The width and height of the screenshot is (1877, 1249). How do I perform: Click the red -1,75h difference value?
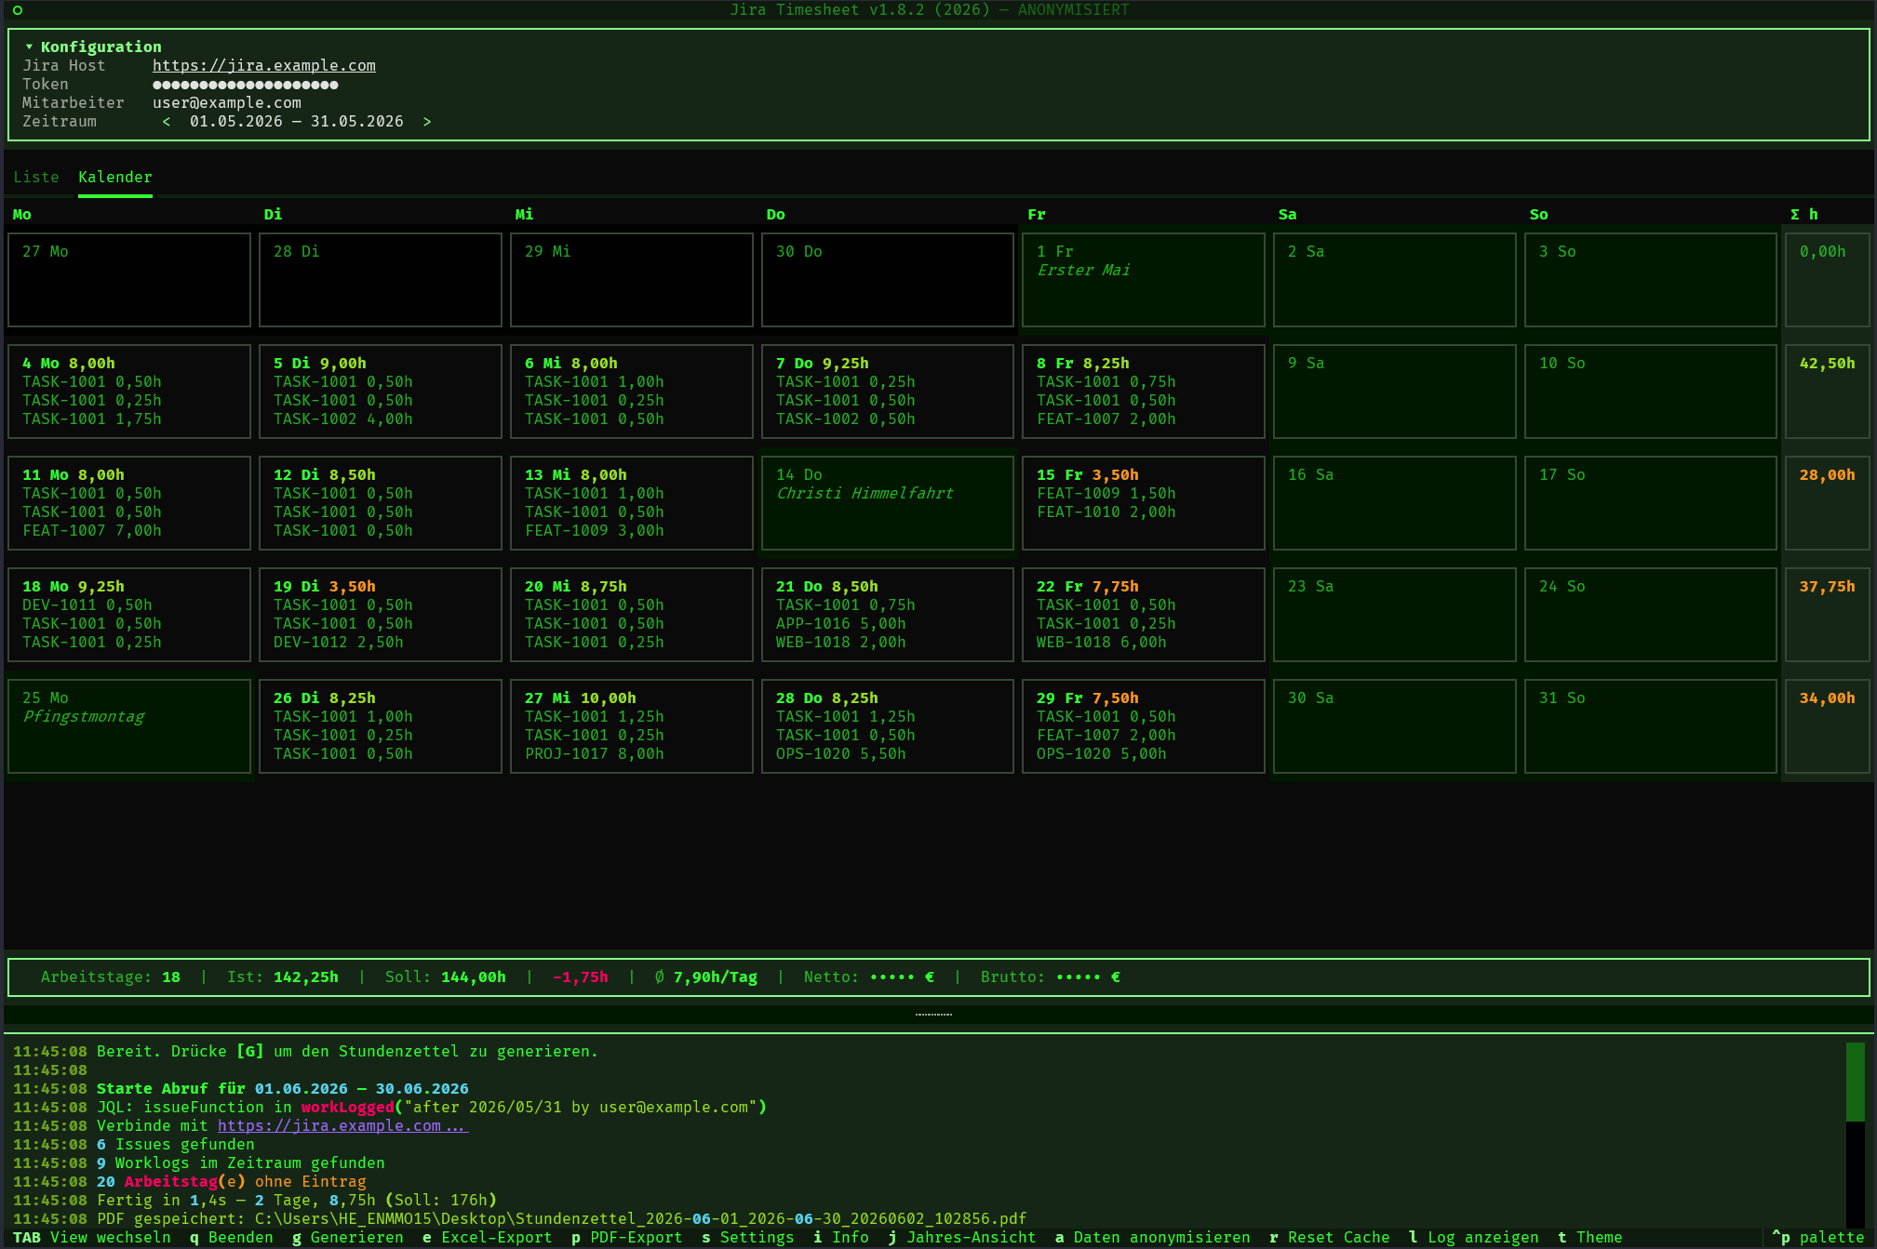(581, 977)
